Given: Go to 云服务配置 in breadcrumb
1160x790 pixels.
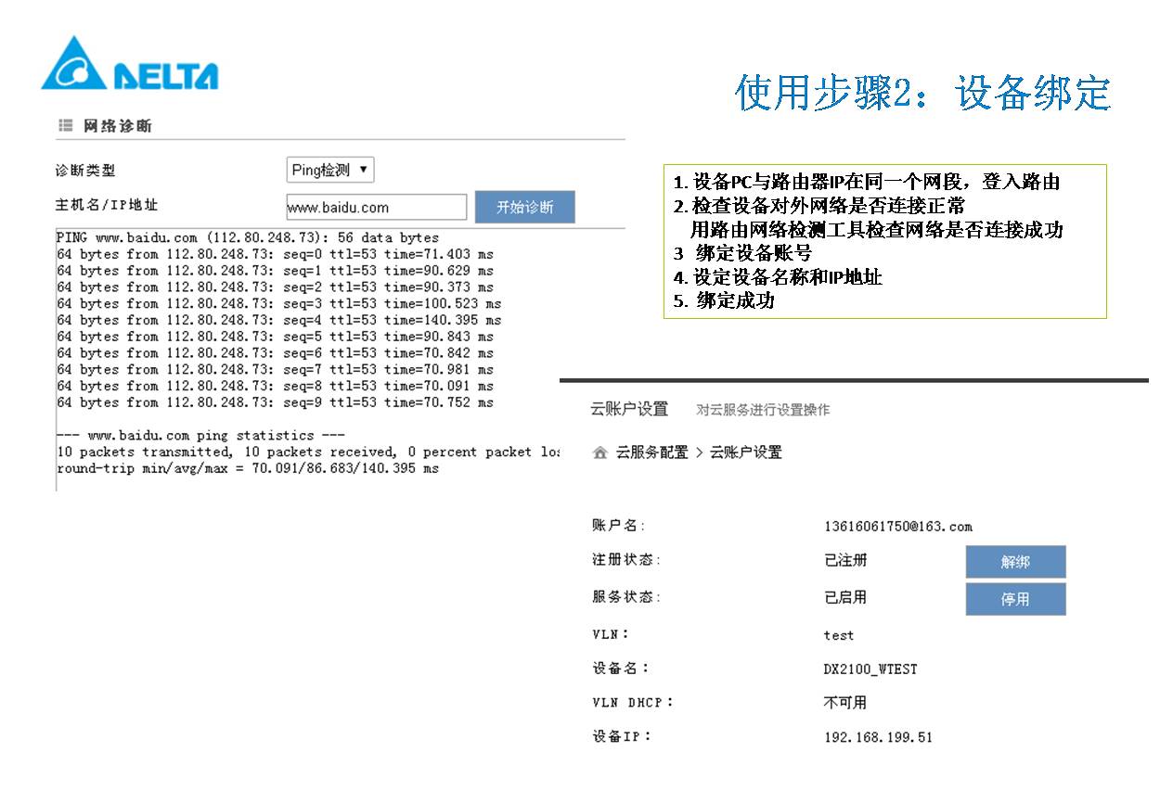Looking at the screenshot, I should tap(652, 452).
